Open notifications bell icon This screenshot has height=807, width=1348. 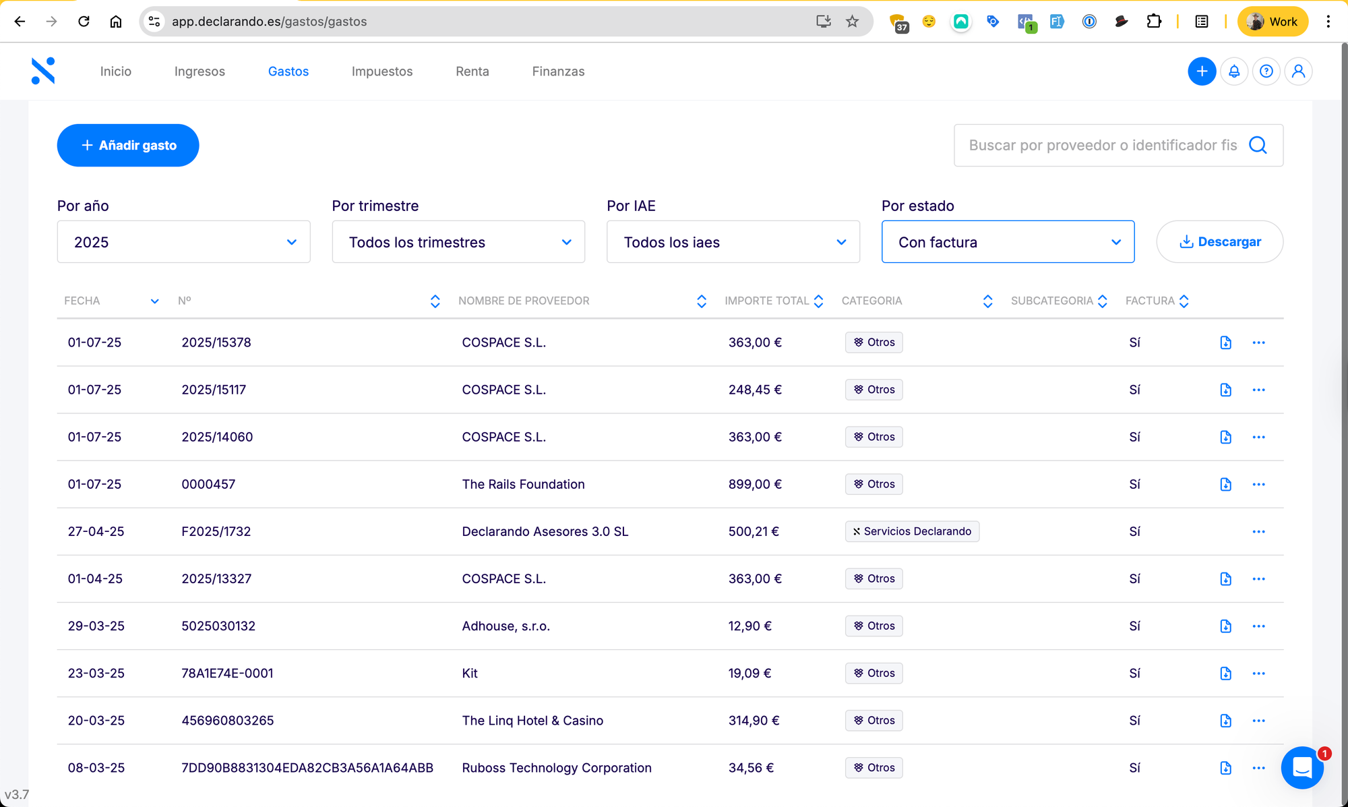(1234, 71)
